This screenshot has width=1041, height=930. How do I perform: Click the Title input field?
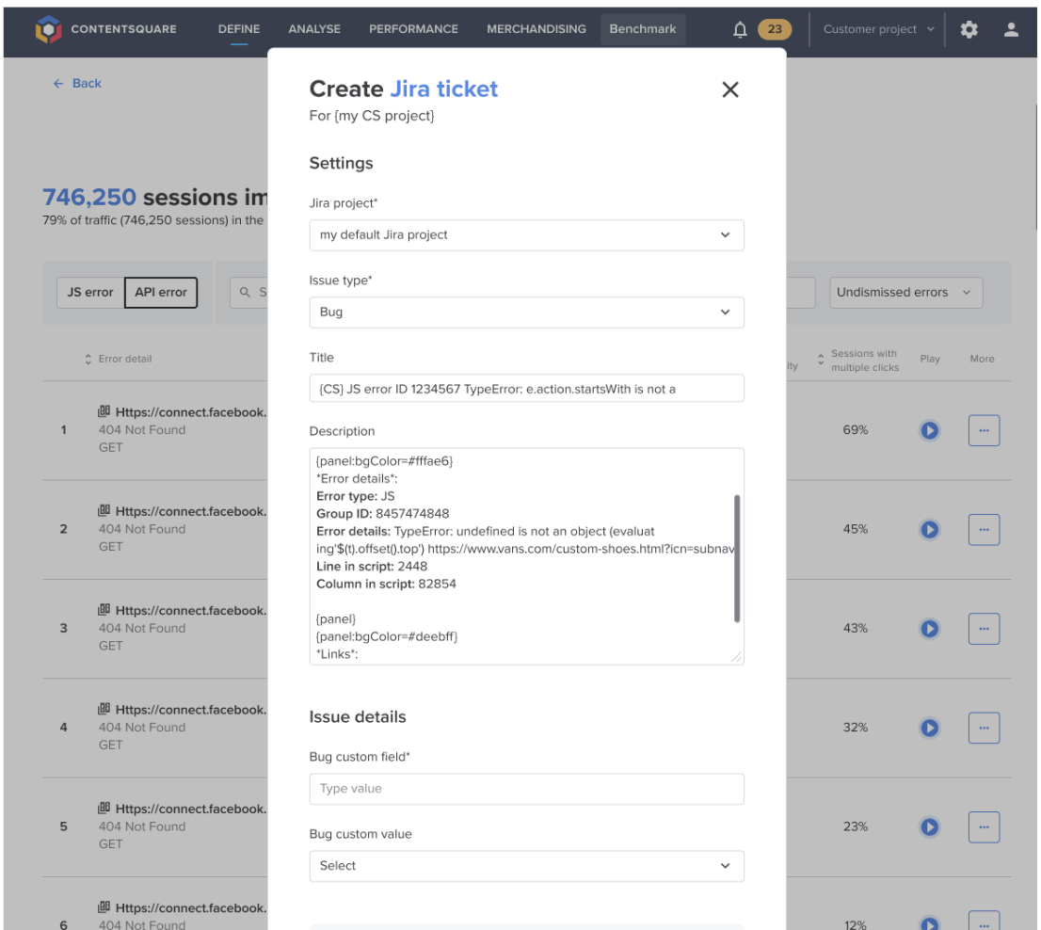[526, 389]
